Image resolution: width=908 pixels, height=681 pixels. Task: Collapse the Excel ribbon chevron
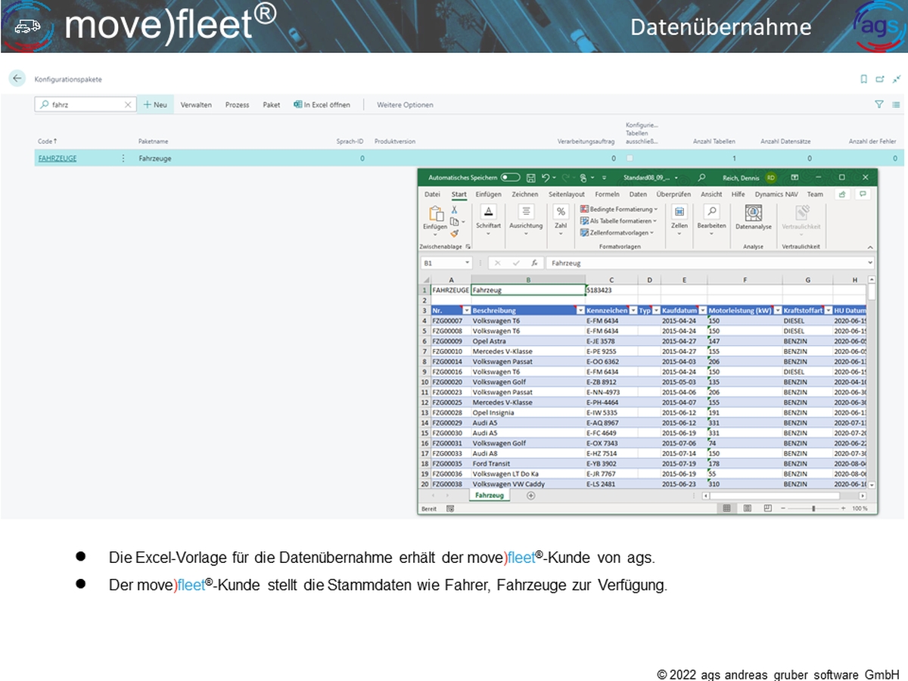(869, 247)
